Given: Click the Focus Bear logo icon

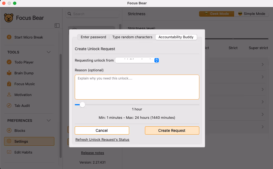Looking at the screenshot, I should pyautogui.click(x=8, y=18).
